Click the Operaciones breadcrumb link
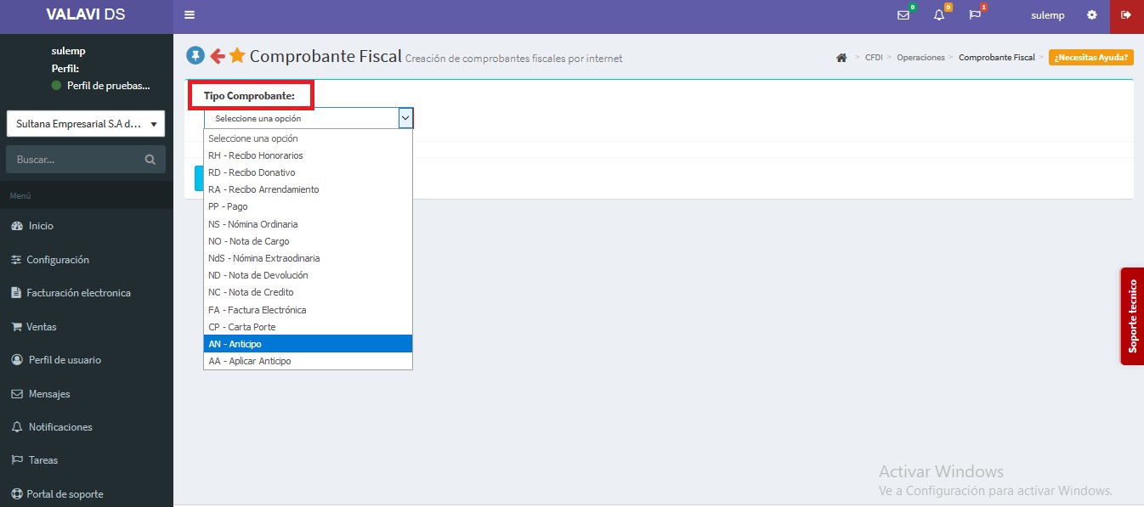Viewport: 1144px width, 507px height. [920, 58]
